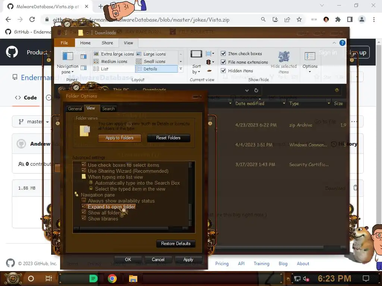
Task: Select Extra large icons layout
Action: (x=114, y=54)
